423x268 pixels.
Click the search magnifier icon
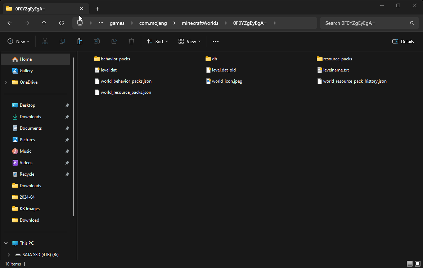[412, 23]
